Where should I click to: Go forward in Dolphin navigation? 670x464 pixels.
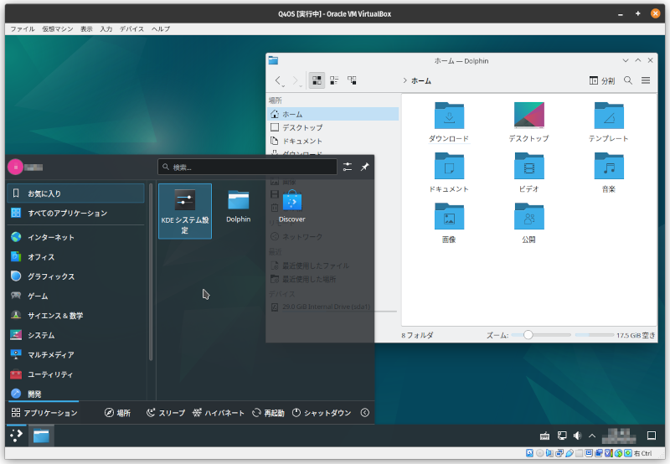click(x=296, y=80)
